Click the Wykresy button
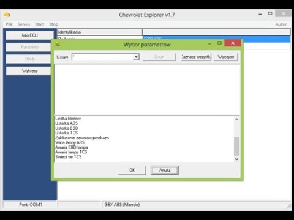 29,71
